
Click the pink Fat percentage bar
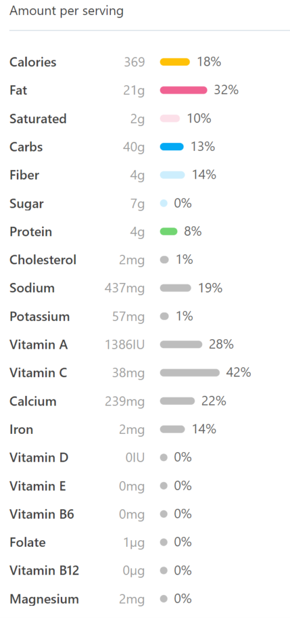tap(183, 91)
